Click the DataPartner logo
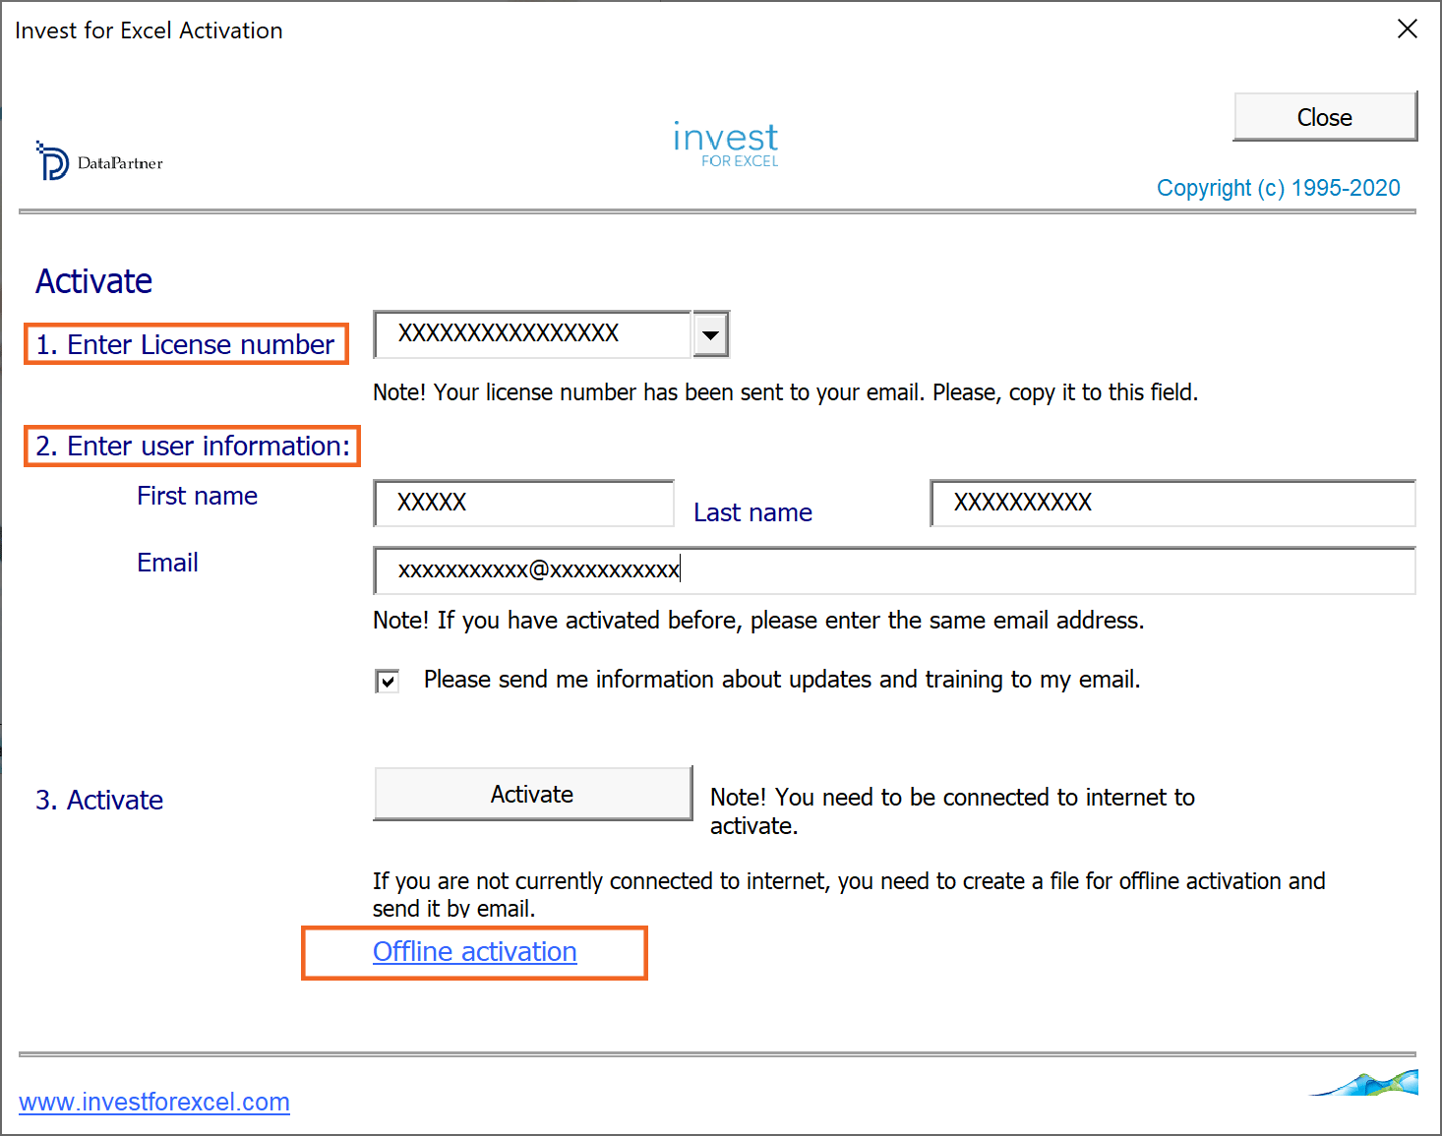This screenshot has width=1442, height=1136. point(99,161)
